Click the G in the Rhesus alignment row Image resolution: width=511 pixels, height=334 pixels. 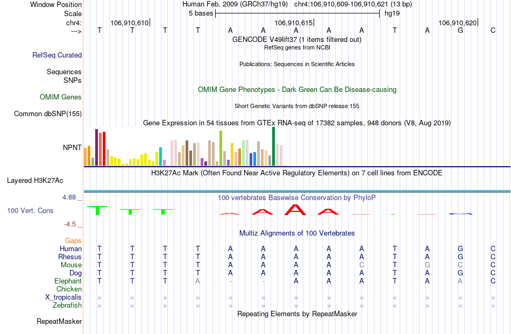[460, 257]
